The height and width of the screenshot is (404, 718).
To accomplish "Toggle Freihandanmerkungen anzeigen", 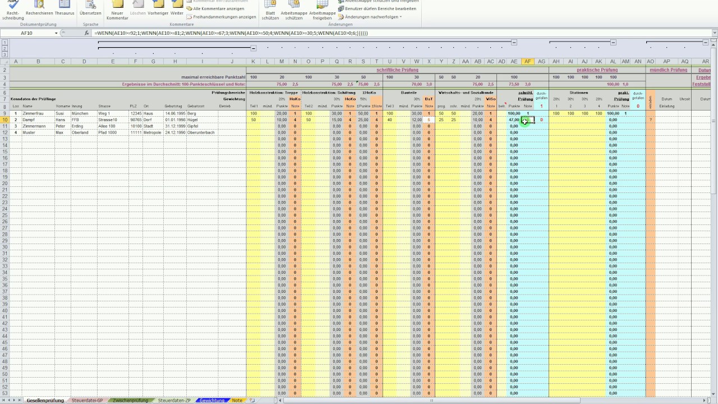I will [221, 17].
